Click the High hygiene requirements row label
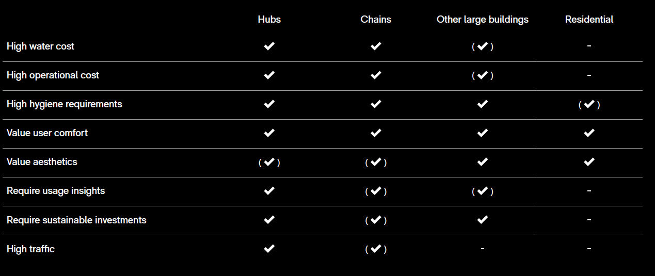 pyautogui.click(x=65, y=104)
